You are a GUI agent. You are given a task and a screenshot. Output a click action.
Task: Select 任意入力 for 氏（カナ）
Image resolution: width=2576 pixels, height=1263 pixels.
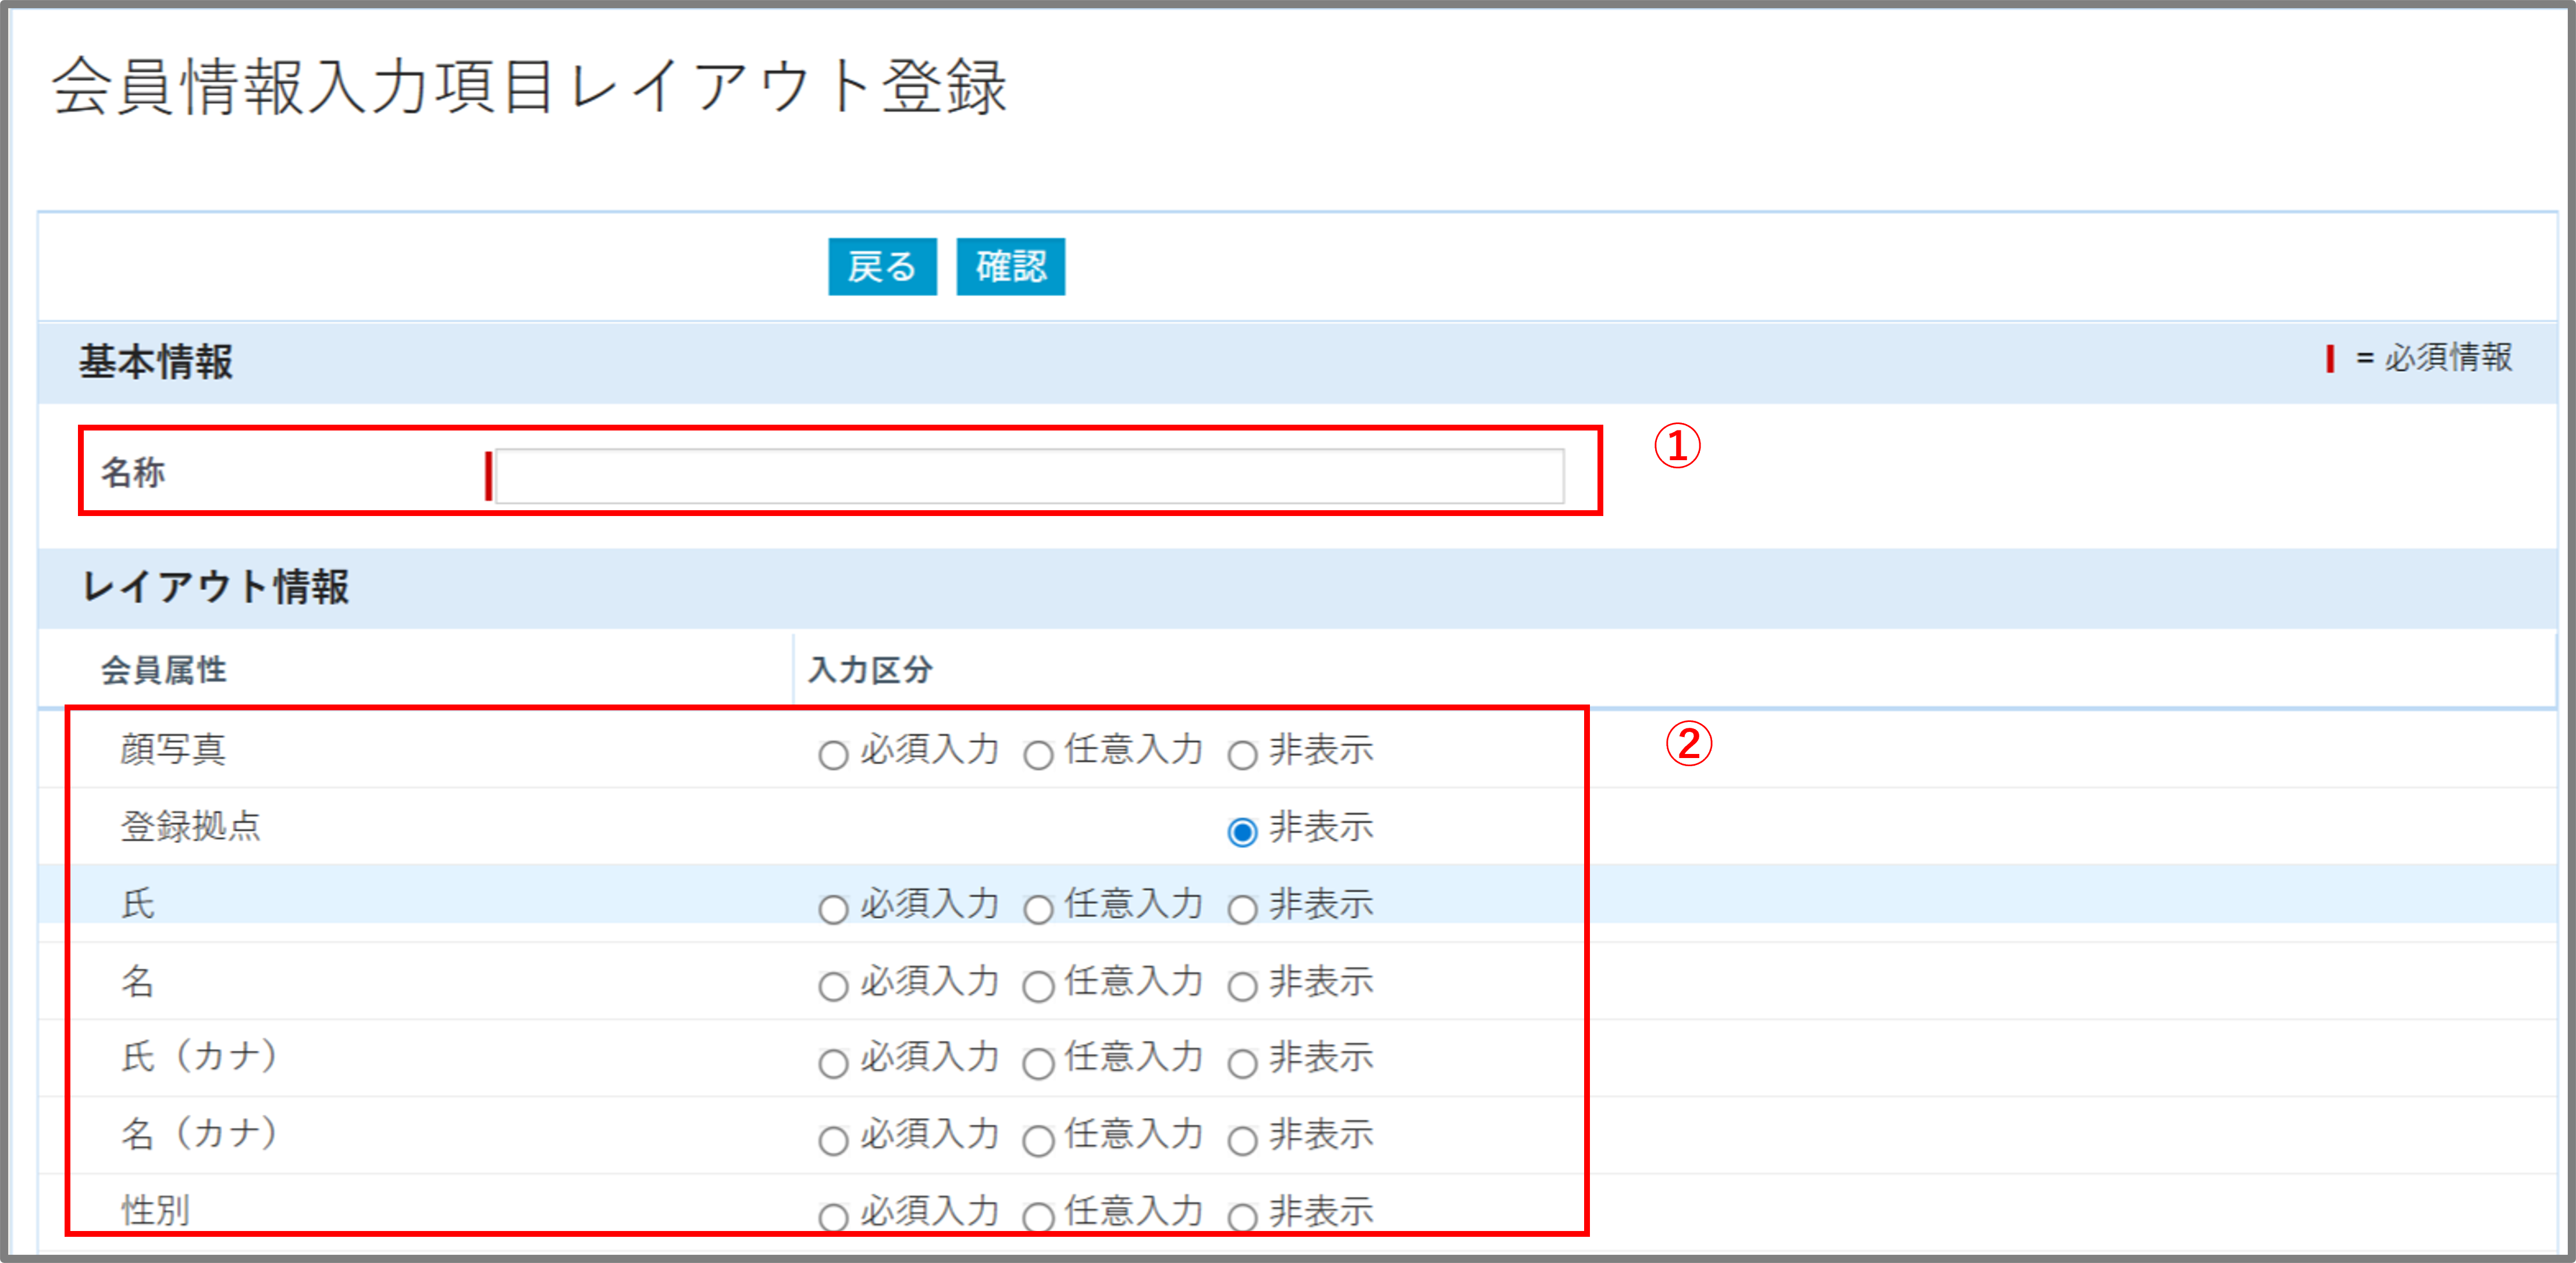pos(1038,1063)
